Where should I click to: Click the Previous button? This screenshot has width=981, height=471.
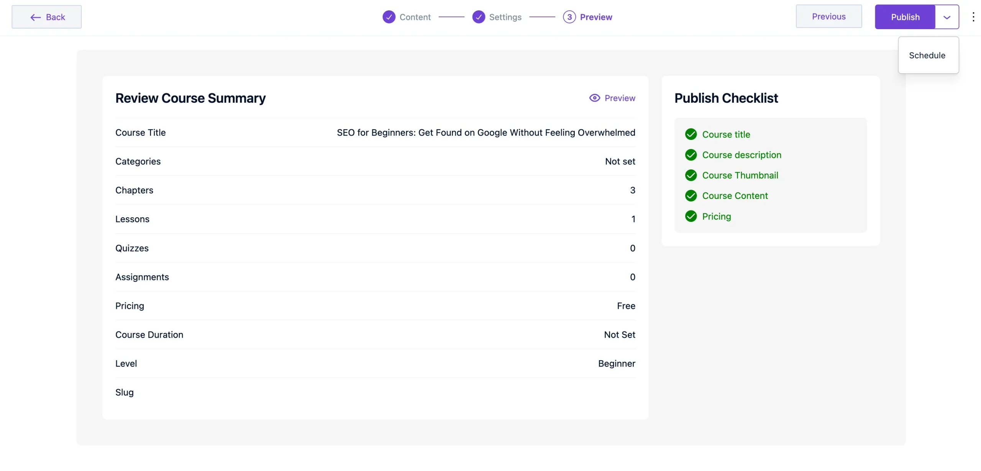coord(829,16)
